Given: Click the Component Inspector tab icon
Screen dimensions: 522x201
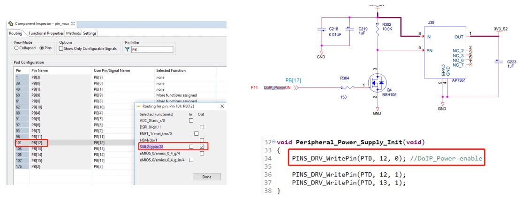Looking at the screenshot, I should coord(11,23).
